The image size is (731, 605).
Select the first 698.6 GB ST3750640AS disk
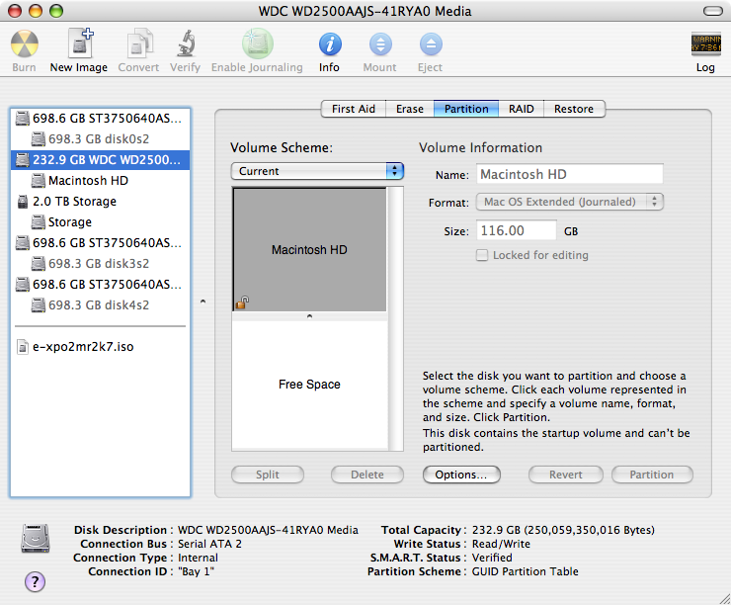pyautogui.click(x=100, y=119)
